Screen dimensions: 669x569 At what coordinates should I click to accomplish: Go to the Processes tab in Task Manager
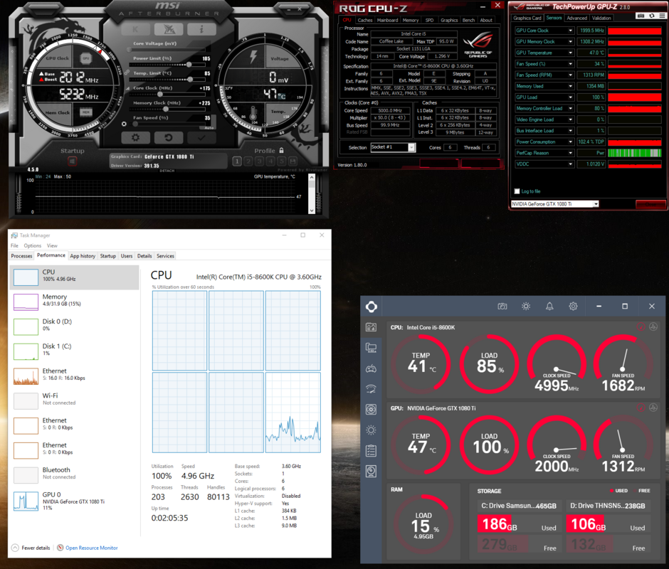point(21,256)
